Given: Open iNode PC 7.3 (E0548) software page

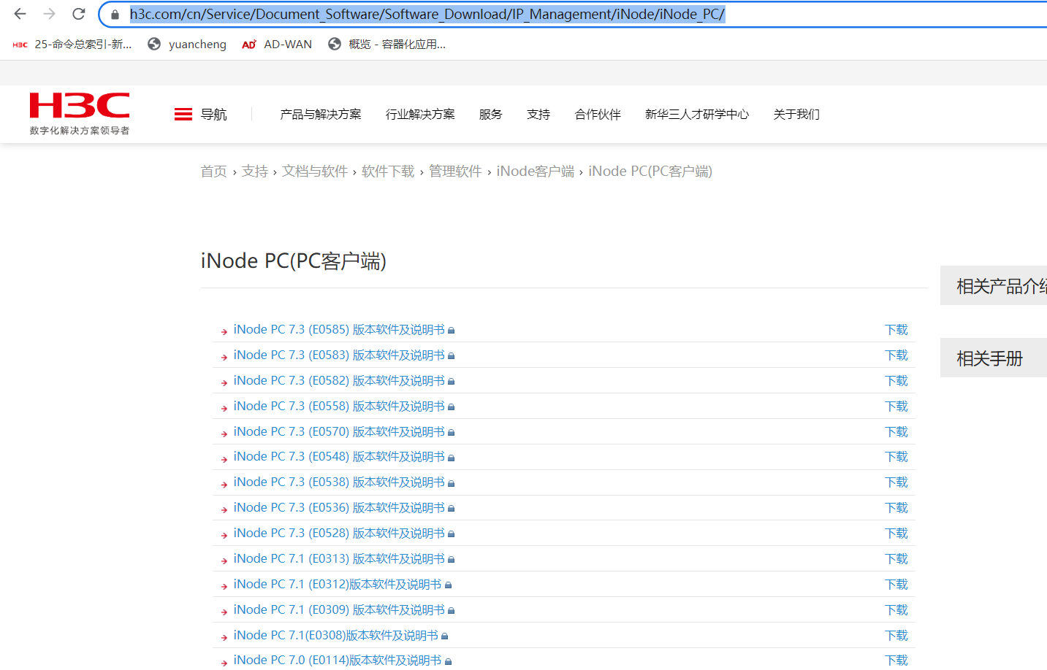Looking at the screenshot, I should (339, 457).
